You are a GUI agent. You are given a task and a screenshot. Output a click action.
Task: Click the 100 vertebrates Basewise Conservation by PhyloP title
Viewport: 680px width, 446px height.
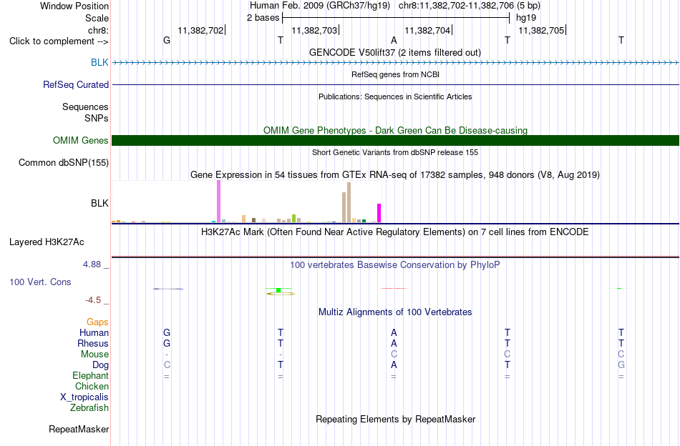[x=394, y=264]
